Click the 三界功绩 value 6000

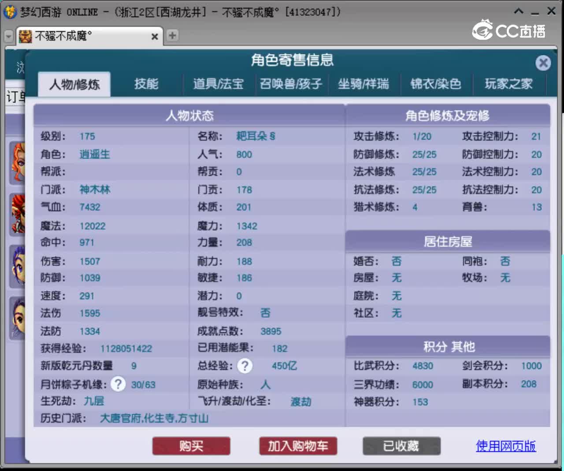coord(423,385)
